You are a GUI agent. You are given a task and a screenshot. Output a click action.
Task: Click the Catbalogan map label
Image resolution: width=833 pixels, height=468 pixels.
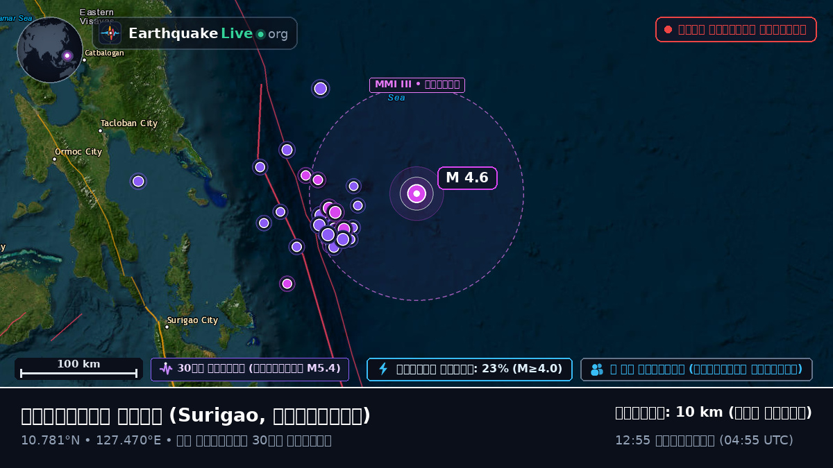coord(104,53)
